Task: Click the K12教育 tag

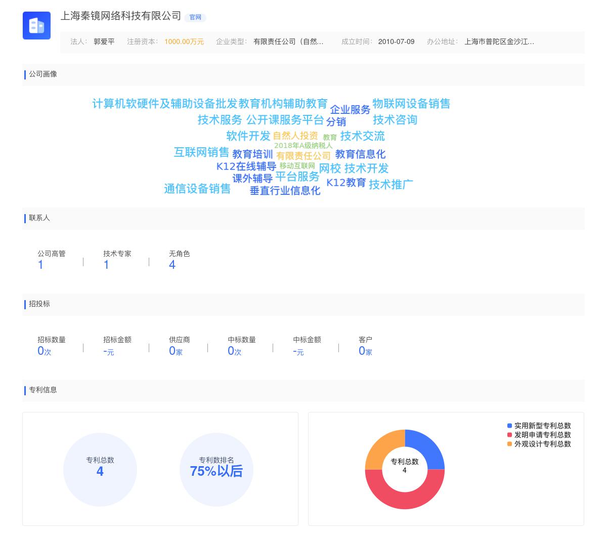Action: point(346,183)
